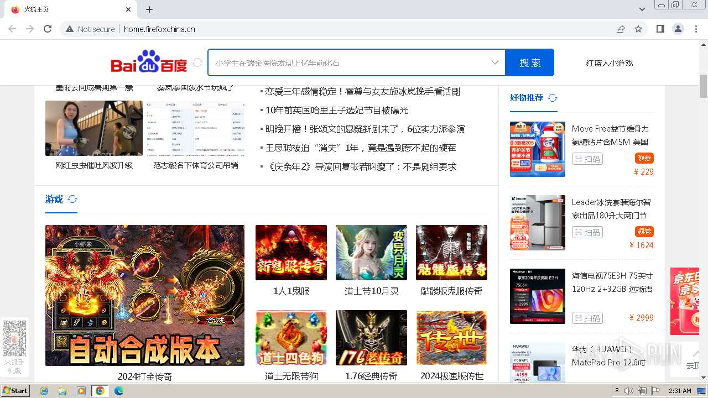Open the 游戏 section heading
Image resolution: width=708 pixels, height=398 pixels.
pos(54,199)
